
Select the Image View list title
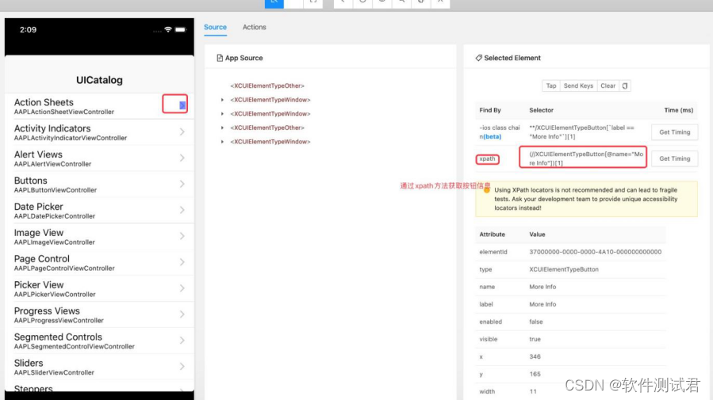coord(39,233)
